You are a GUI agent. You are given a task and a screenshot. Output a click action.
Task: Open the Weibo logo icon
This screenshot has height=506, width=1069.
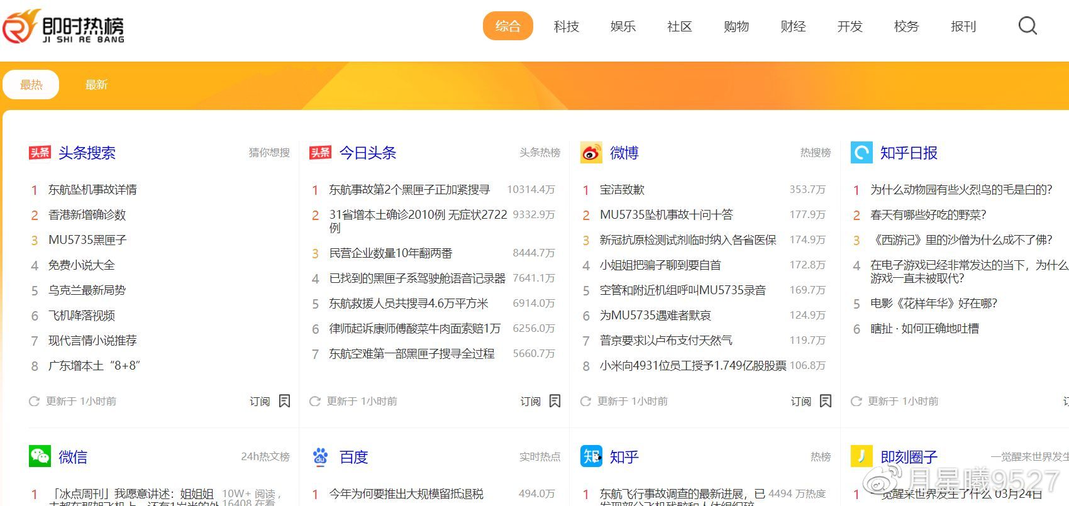pos(590,153)
